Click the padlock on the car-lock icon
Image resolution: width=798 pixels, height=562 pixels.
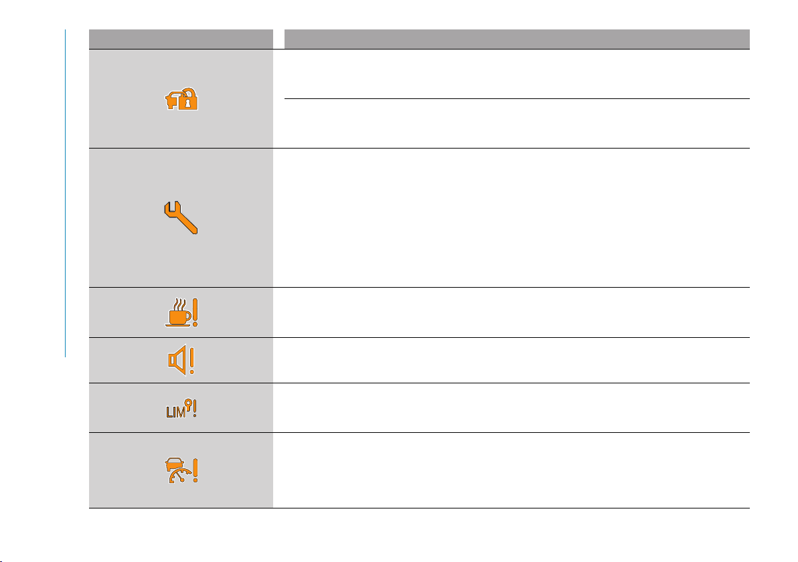191,101
